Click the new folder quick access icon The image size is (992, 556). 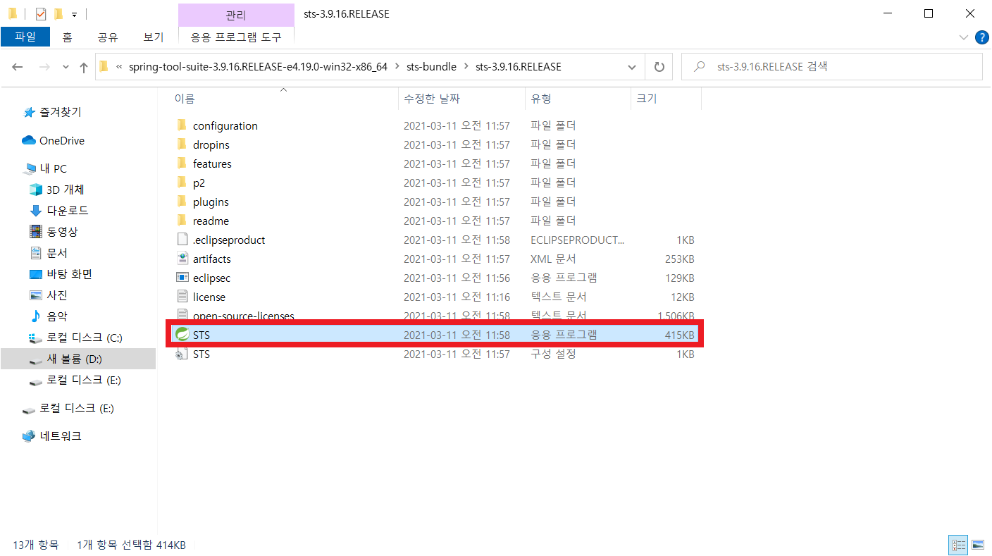pyautogui.click(x=58, y=13)
